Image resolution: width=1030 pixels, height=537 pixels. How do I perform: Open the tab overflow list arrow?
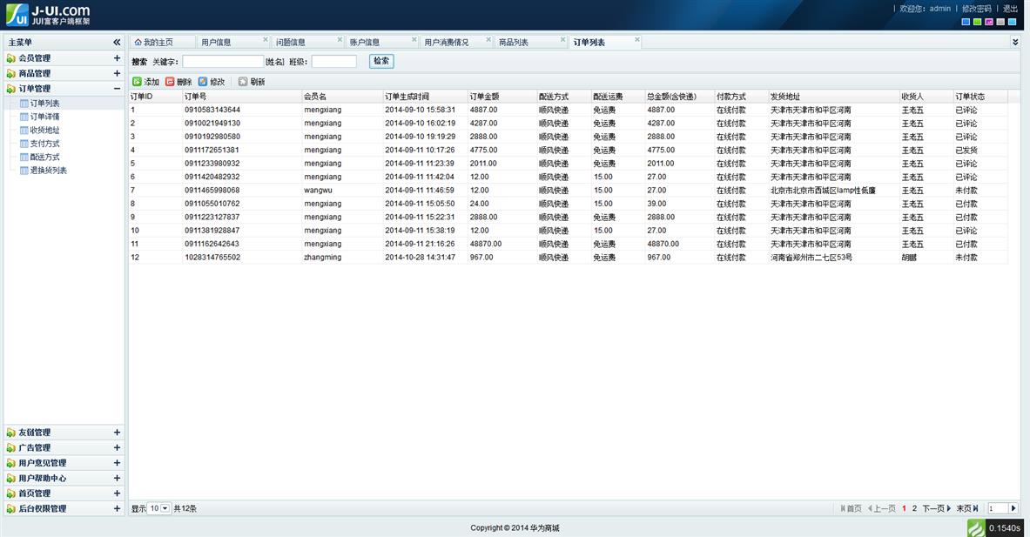pos(1015,42)
